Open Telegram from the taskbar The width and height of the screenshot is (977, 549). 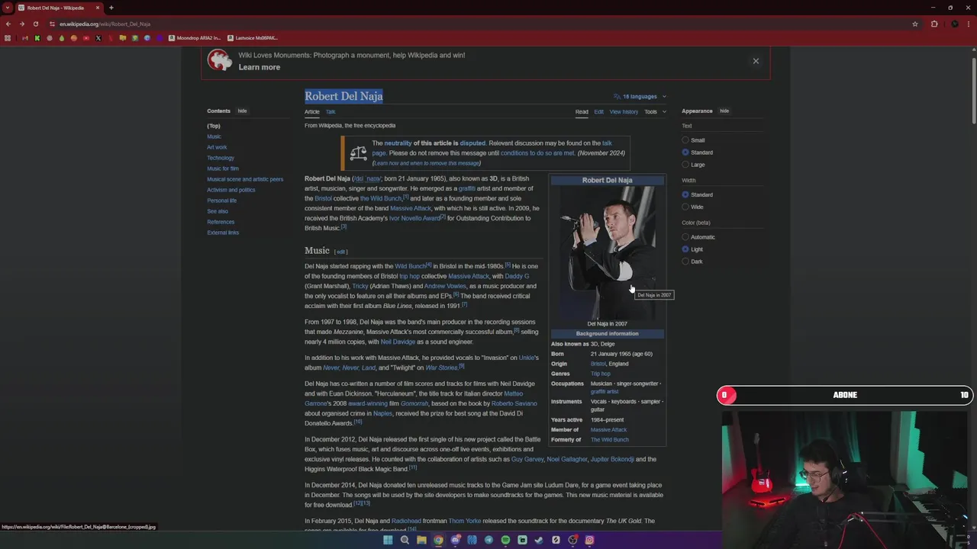[x=488, y=540]
